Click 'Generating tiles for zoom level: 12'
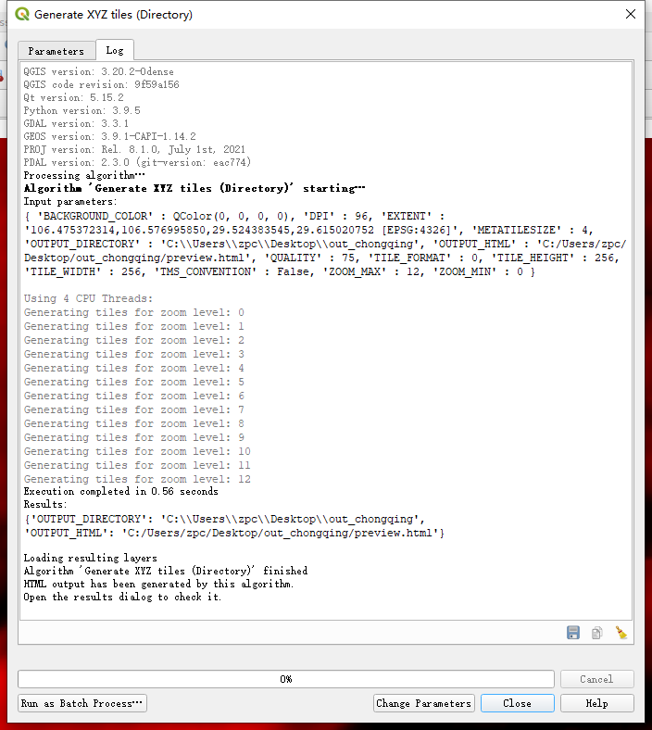The height and width of the screenshot is (730, 652). pyautogui.click(x=137, y=479)
